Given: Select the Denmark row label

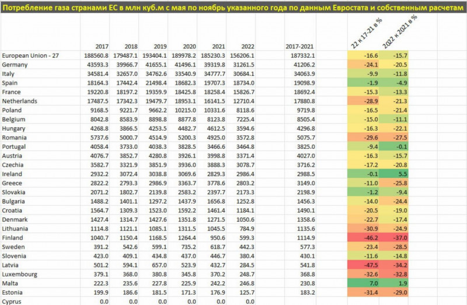Looking at the screenshot, I should click(15, 220).
